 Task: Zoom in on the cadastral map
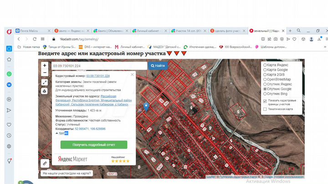pos(45,66)
